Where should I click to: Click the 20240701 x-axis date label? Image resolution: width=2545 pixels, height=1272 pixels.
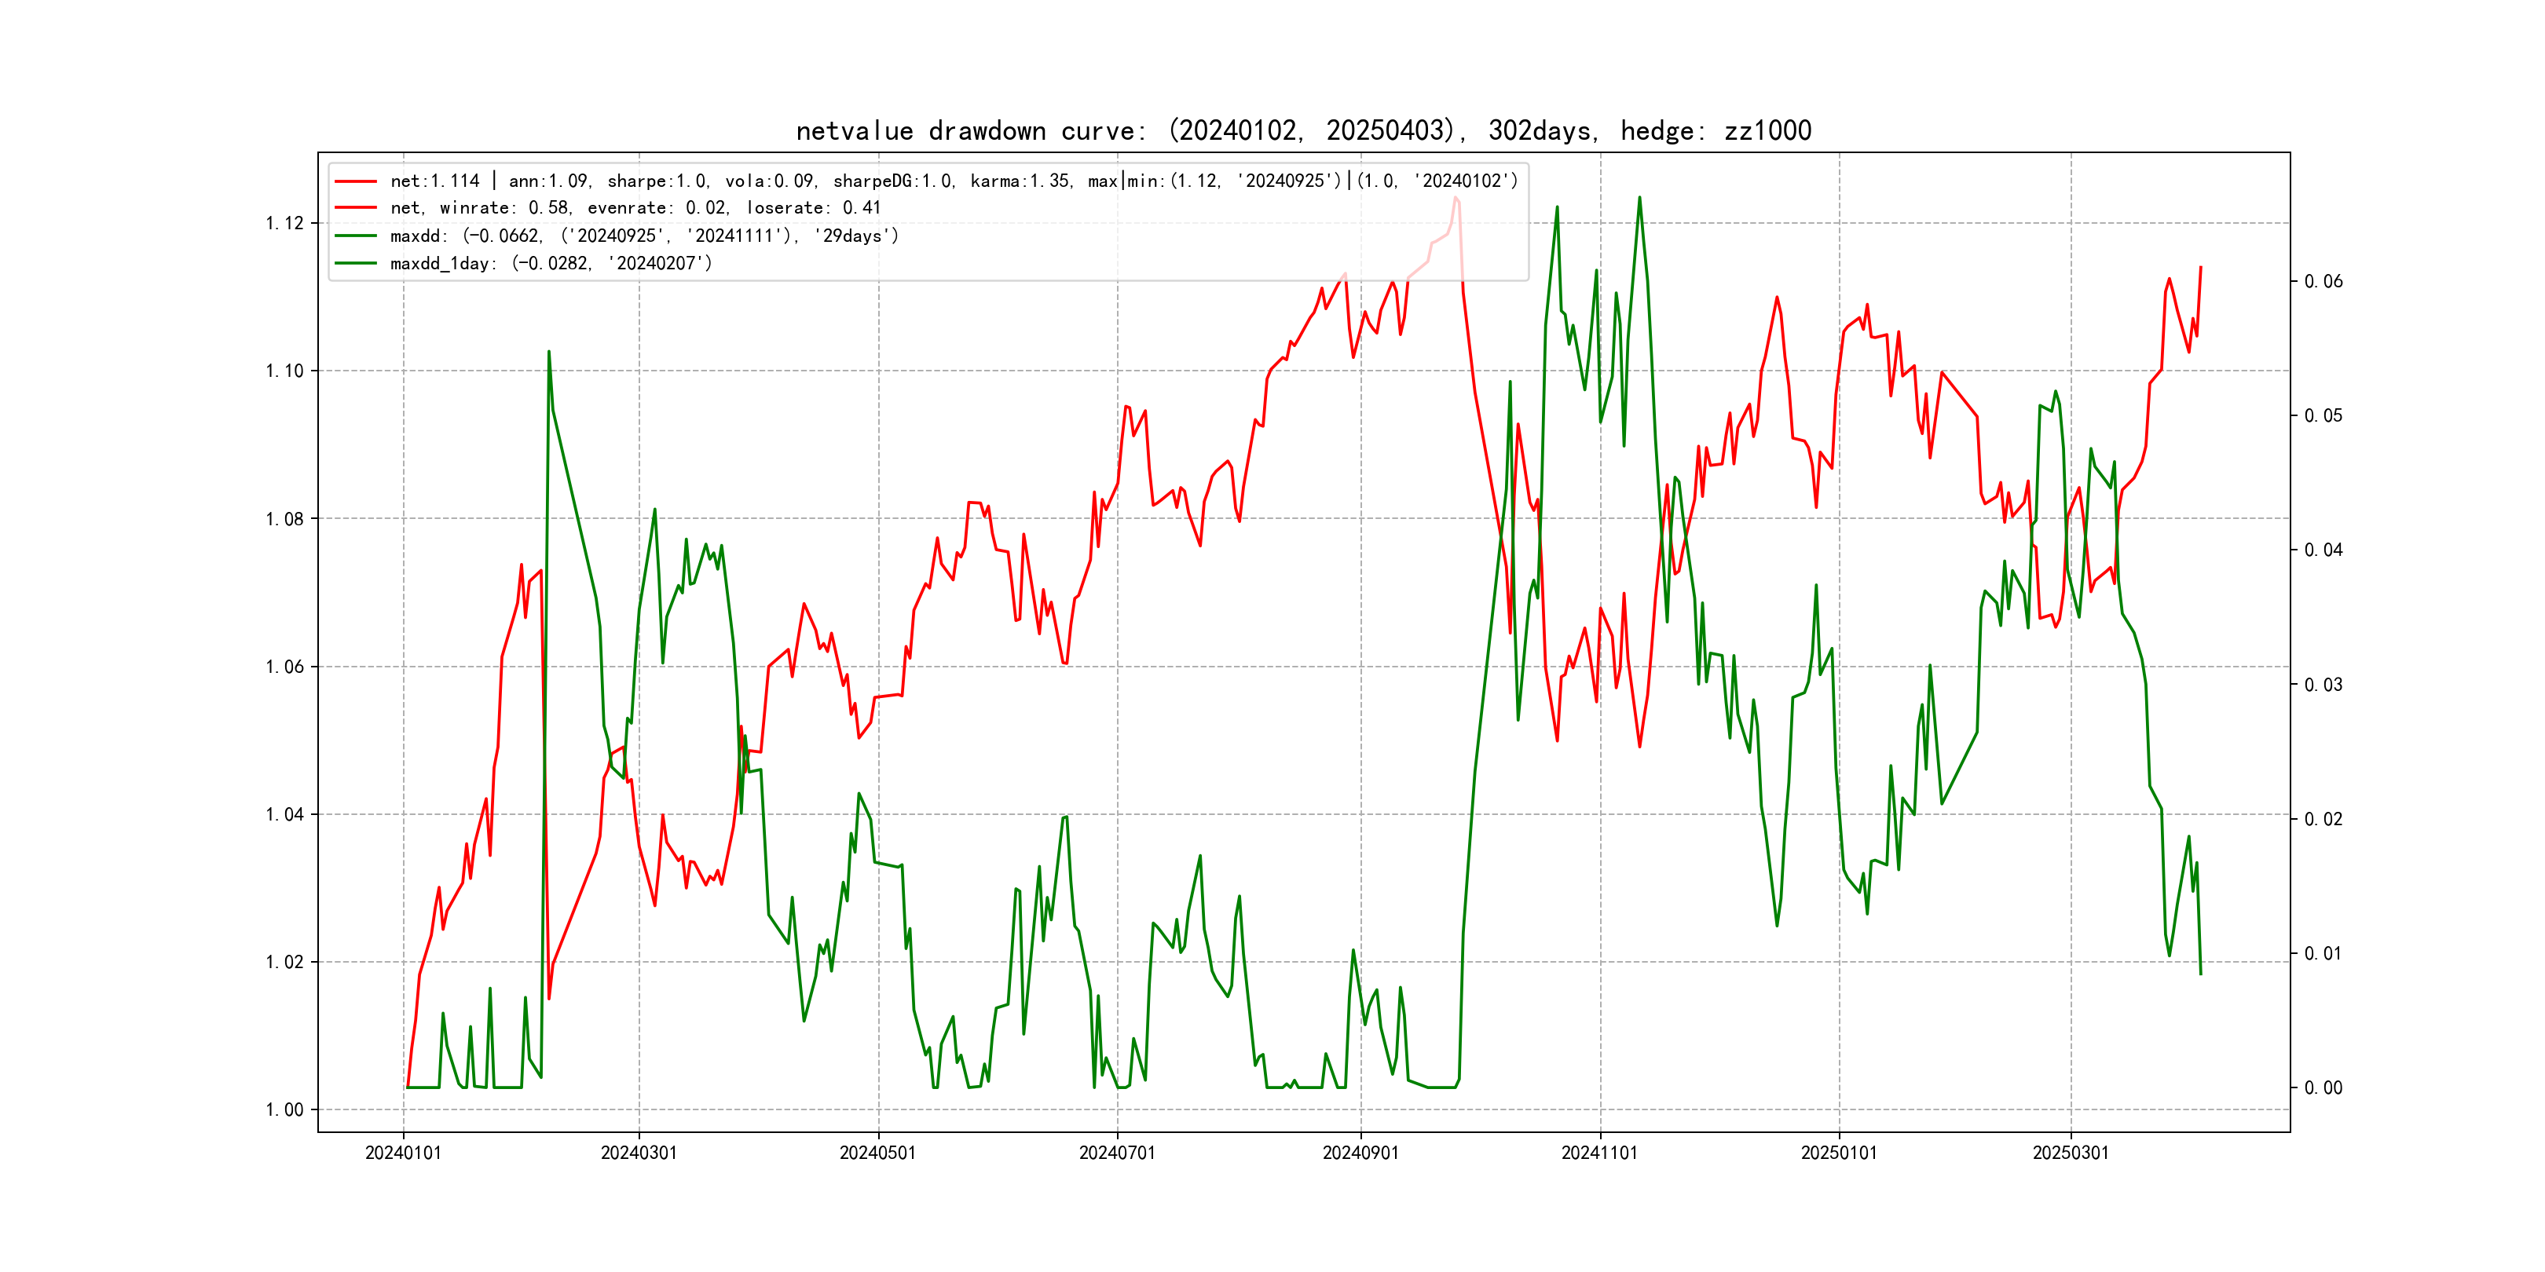click(x=1116, y=1153)
